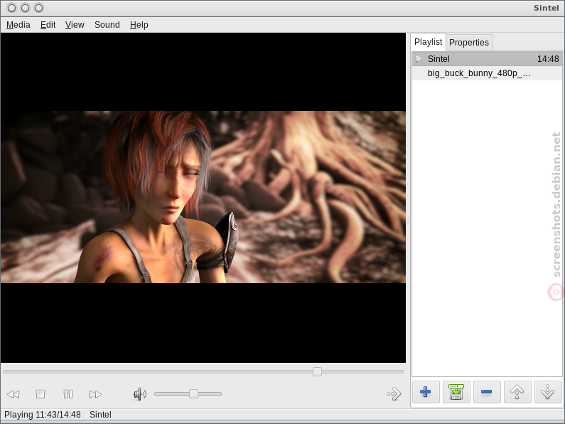
Task: Click the 14:48 duration of Sintel
Action: pos(548,59)
